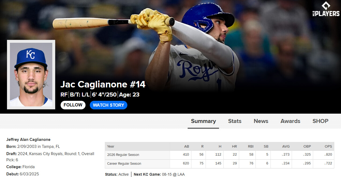
Task: Click the Debut: 6/03/2025 line
Action: coord(23,174)
